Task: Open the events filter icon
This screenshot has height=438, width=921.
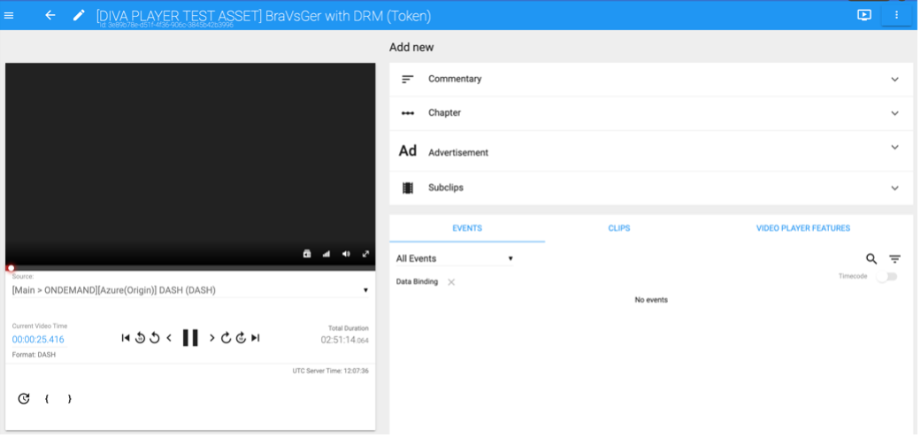Action: coord(894,259)
